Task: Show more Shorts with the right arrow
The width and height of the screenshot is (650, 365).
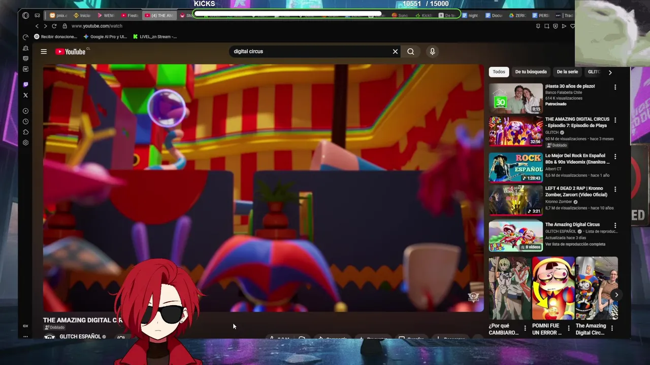Action: 616,295
